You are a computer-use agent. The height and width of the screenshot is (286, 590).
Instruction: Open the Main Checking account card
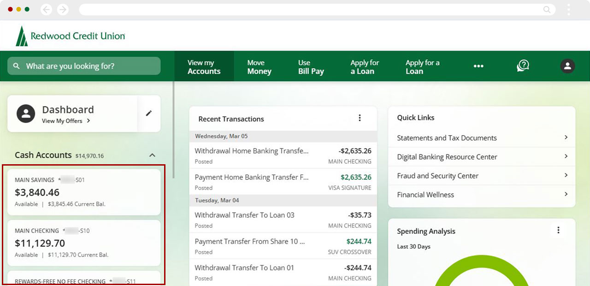(84, 243)
